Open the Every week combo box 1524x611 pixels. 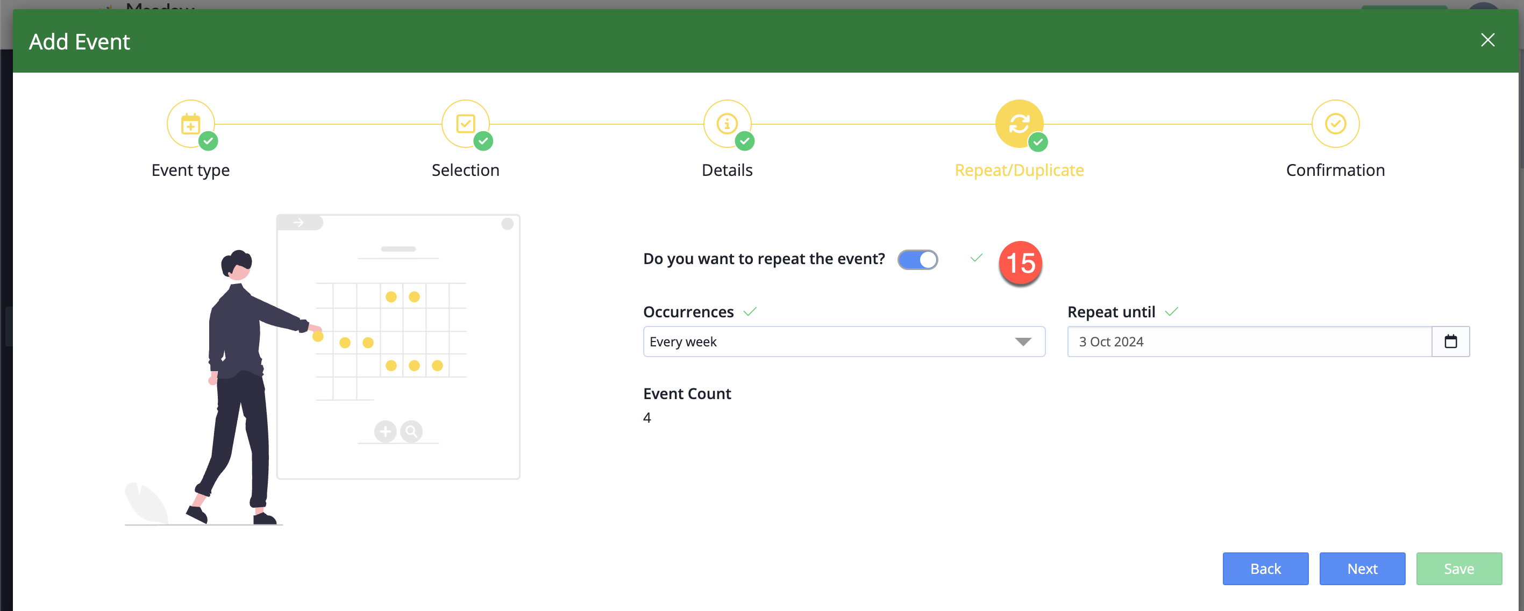844,342
